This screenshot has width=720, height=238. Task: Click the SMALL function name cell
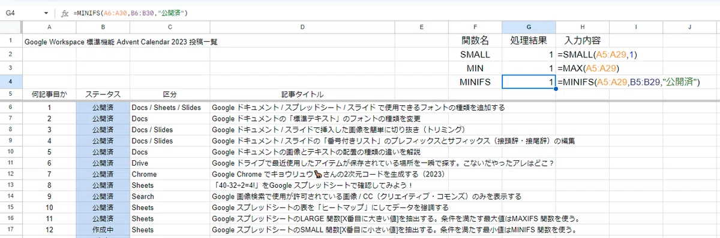[x=475, y=54]
